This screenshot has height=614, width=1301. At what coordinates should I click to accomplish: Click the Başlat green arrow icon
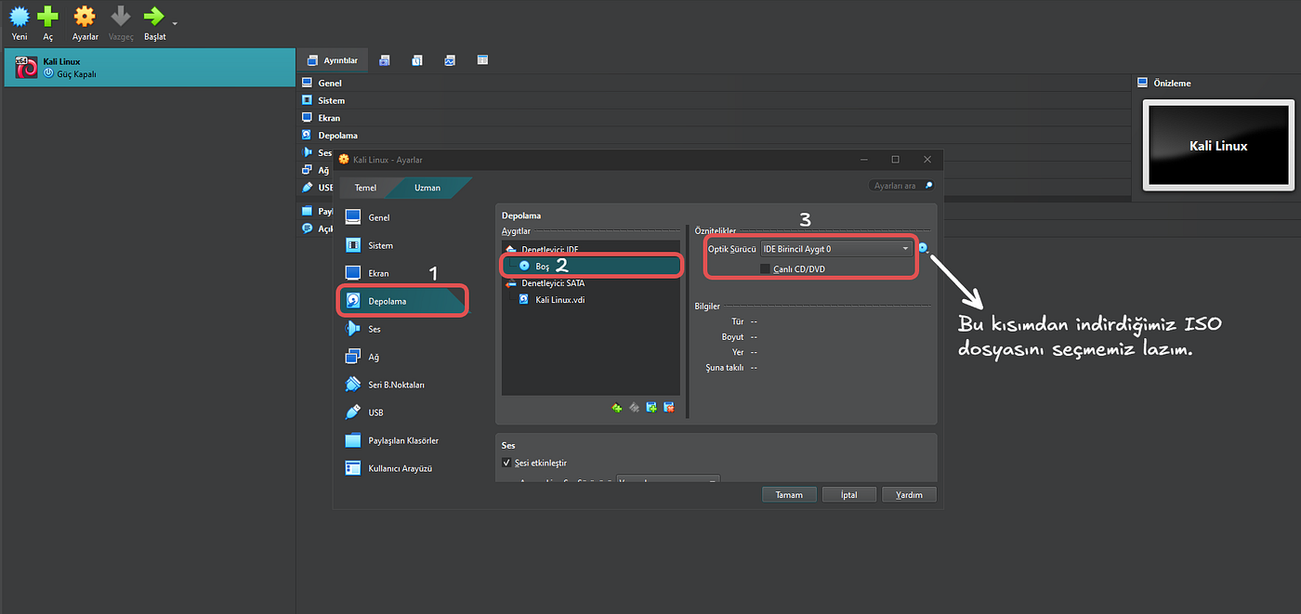click(x=154, y=16)
